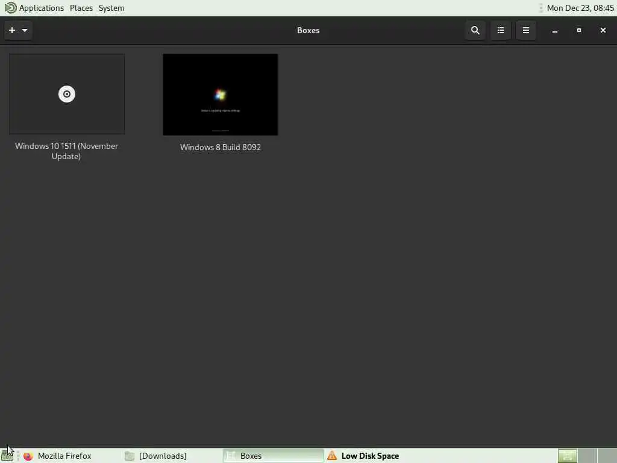Minimize the Boxes window
The image size is (617, 463).
tap(554, 30)
